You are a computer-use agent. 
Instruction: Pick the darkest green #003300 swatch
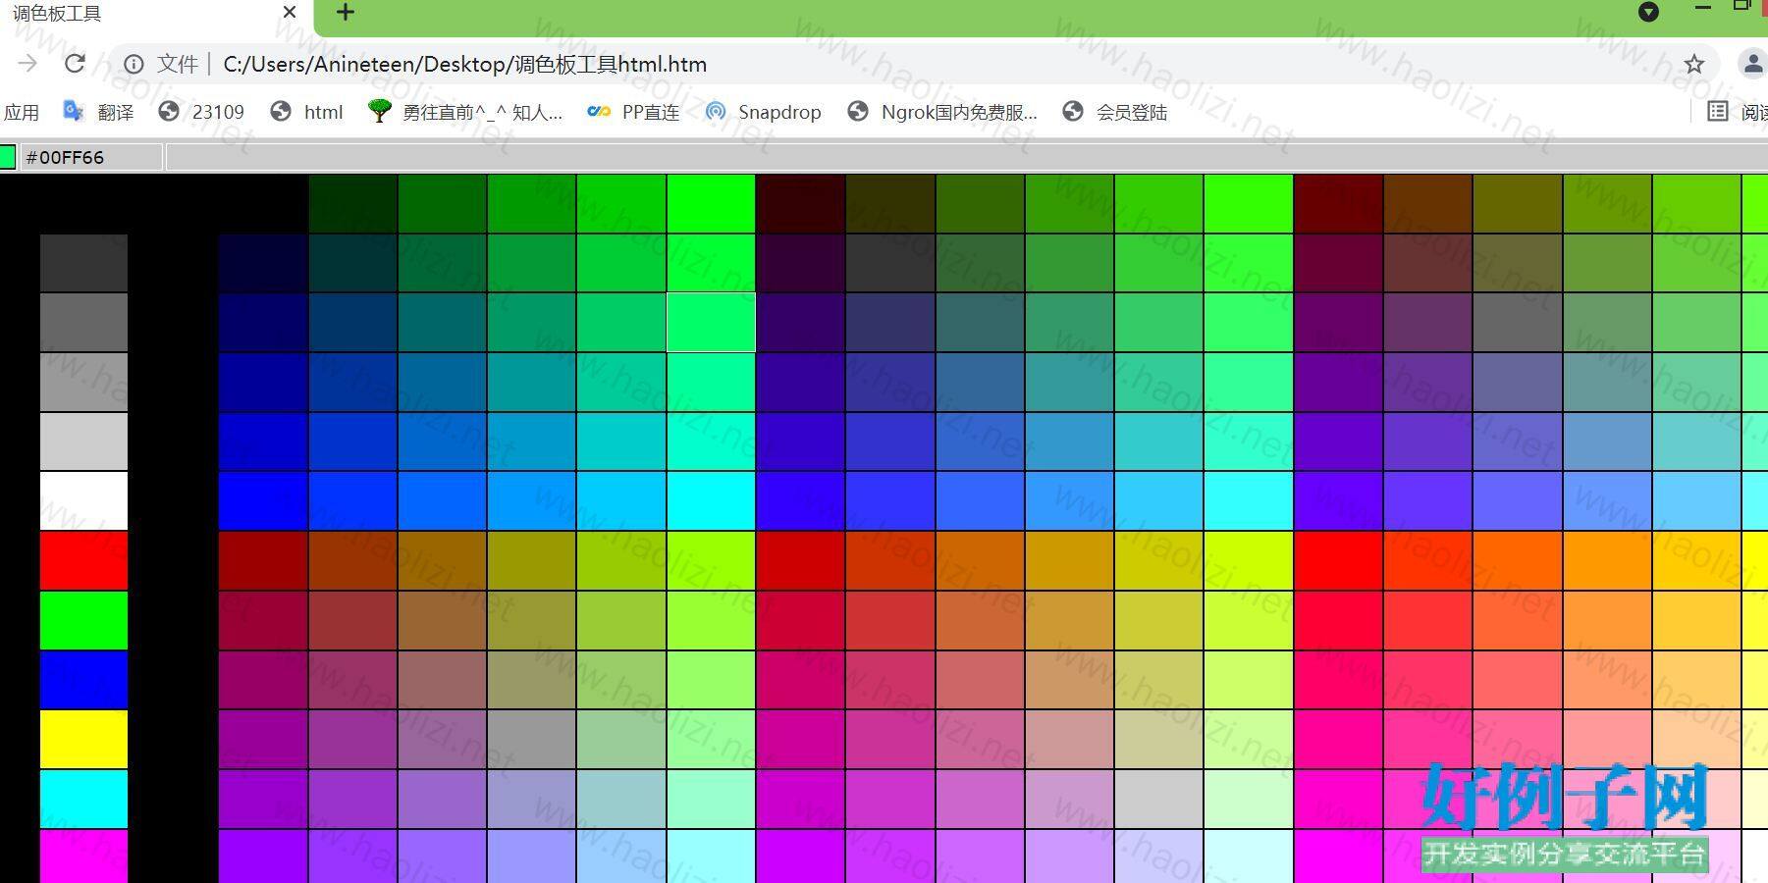[352, 203]
